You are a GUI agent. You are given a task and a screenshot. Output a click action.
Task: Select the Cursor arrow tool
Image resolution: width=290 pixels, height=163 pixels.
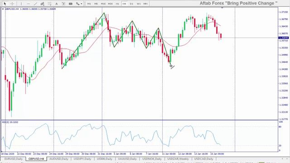(5, 4)
